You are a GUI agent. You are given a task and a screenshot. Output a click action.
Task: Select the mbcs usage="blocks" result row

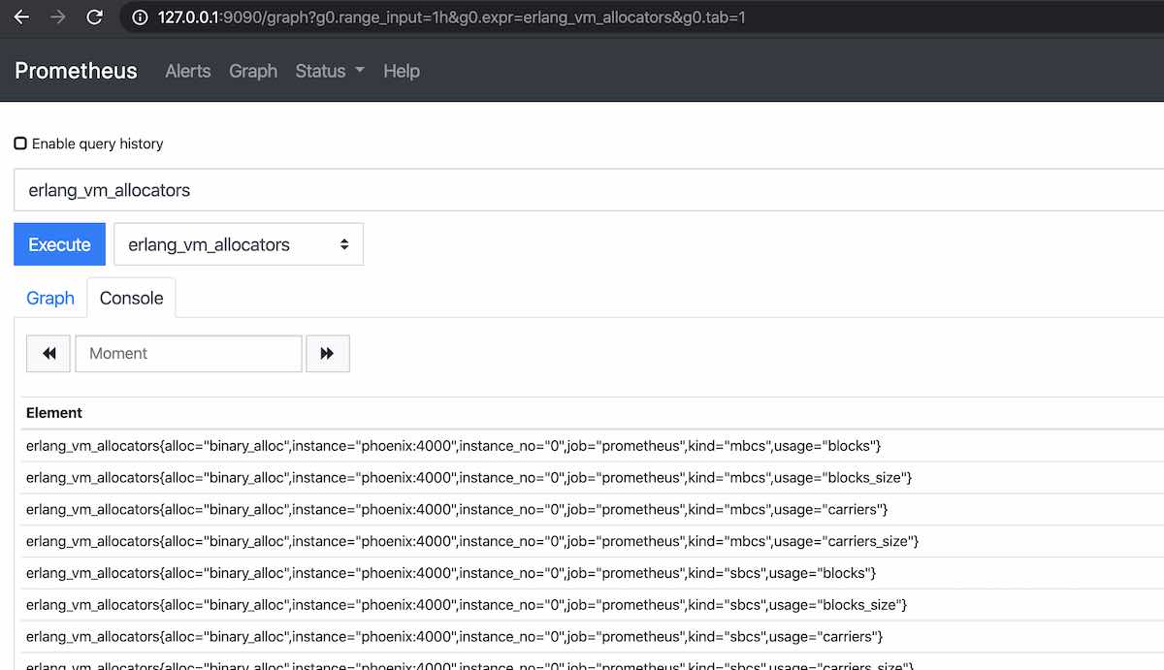(x=453, y=446)
